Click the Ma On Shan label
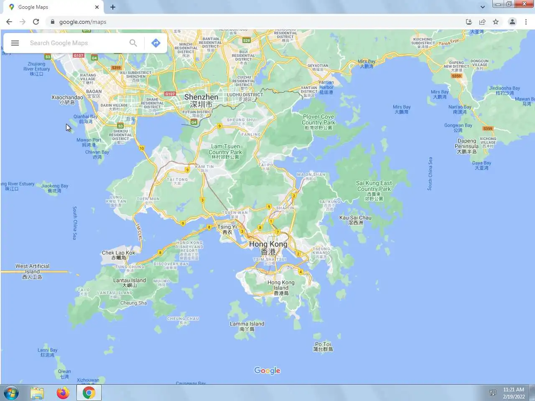This screenshot has height=401, width=535. coord(311,176)
